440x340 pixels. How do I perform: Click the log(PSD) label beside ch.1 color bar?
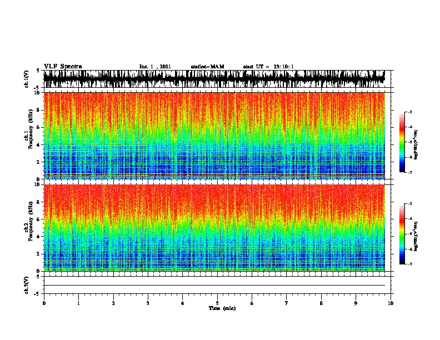click(416, 144)
